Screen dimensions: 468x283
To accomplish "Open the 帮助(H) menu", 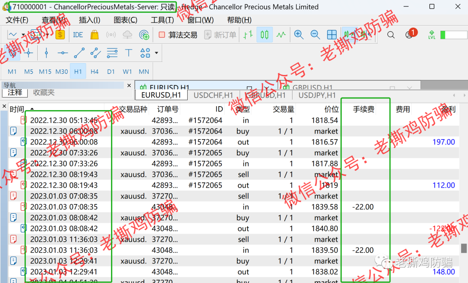I will click(x=239, y=20).
